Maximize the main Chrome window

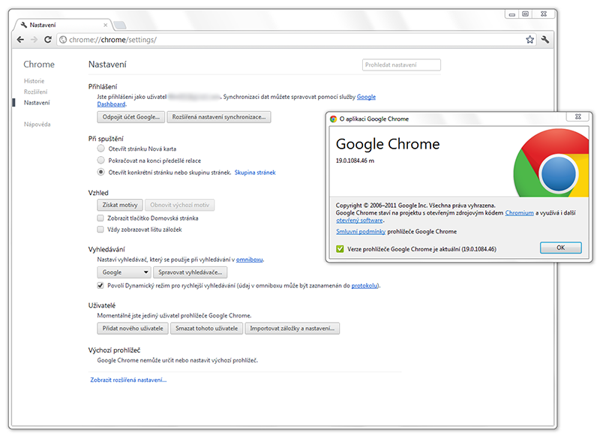(x=526, y=14)
